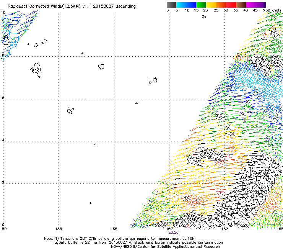Click the '20' legend label
The width and height of the screenshot is (283, 249).
(206, 10)
